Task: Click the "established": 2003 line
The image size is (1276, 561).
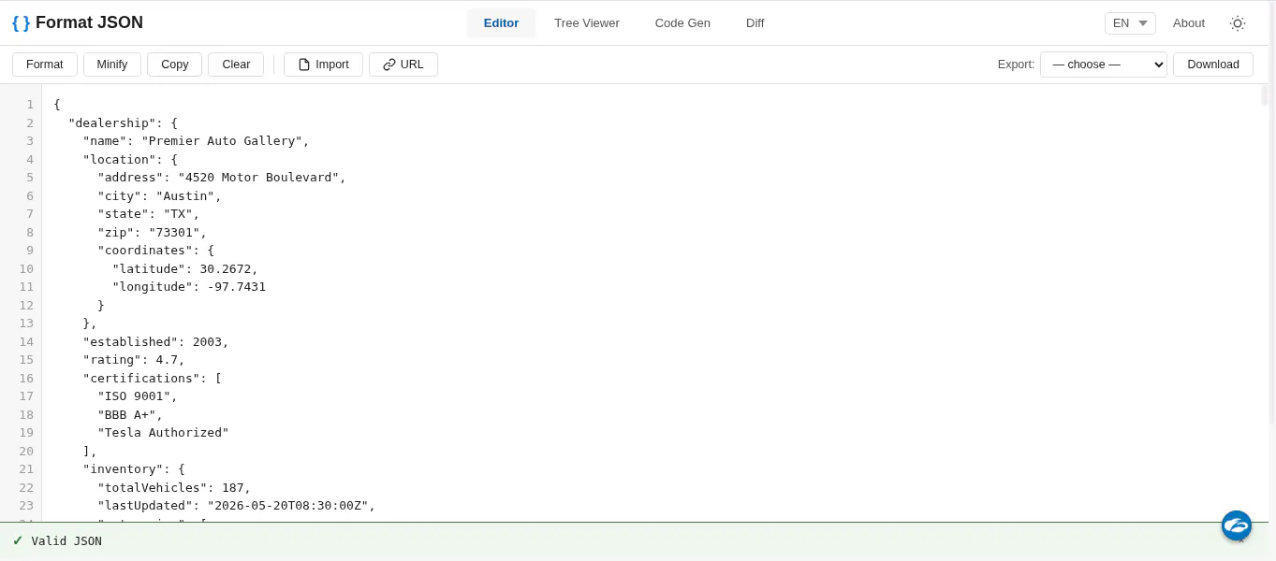Action: (155, 342)
